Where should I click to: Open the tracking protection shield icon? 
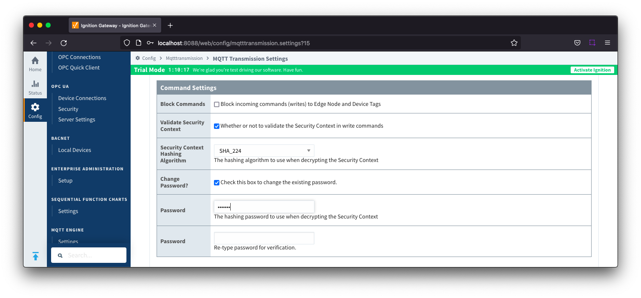pos(127,43)
